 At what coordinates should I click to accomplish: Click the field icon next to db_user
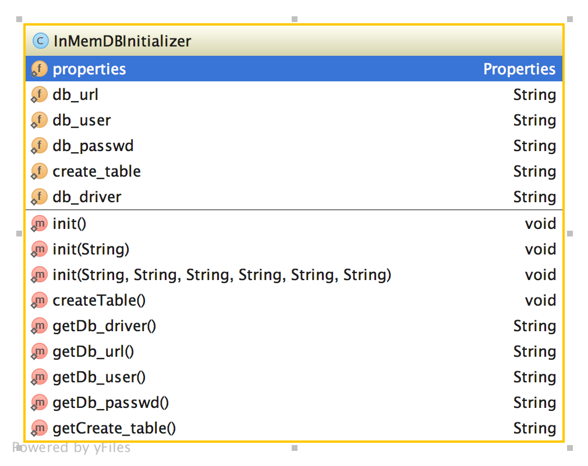pos(39,120)
